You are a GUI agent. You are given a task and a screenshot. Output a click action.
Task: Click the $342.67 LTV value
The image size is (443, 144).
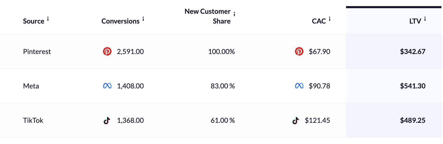pyautogui.click(x=413, y=52)
